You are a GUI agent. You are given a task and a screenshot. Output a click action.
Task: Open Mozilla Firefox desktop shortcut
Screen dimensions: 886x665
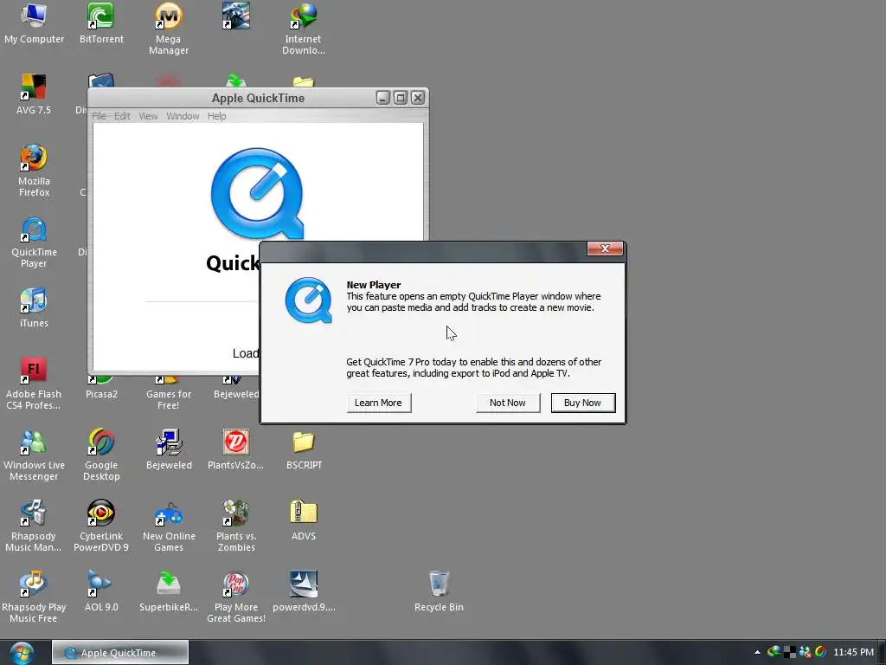[x=34, y=171]
